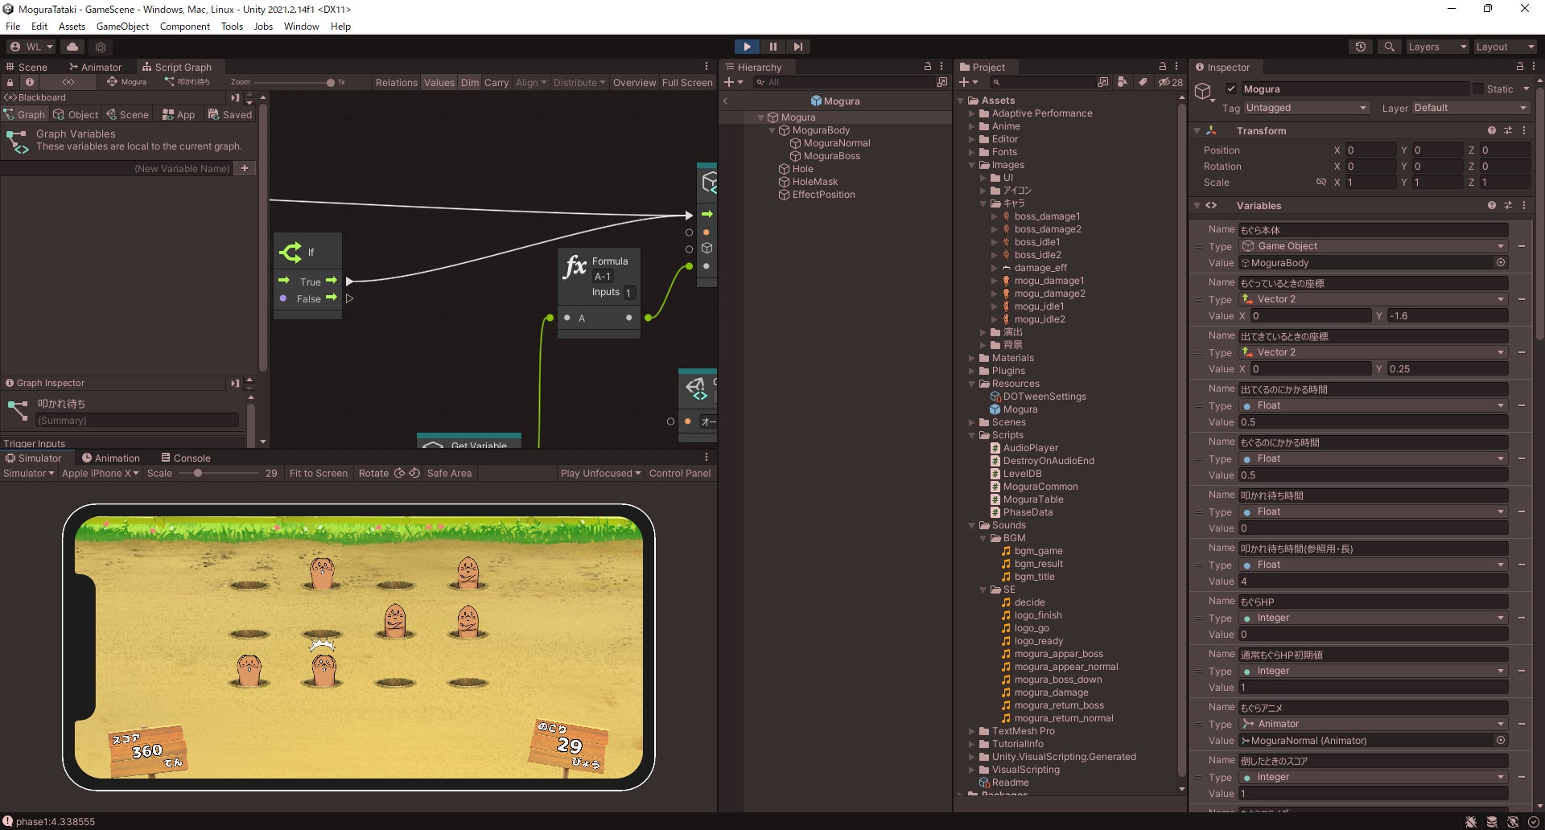Viewport: 1545px width, 830px height.
Task: Go back from Mogura prefab in Hierarchy
Action: coord(725,101)
